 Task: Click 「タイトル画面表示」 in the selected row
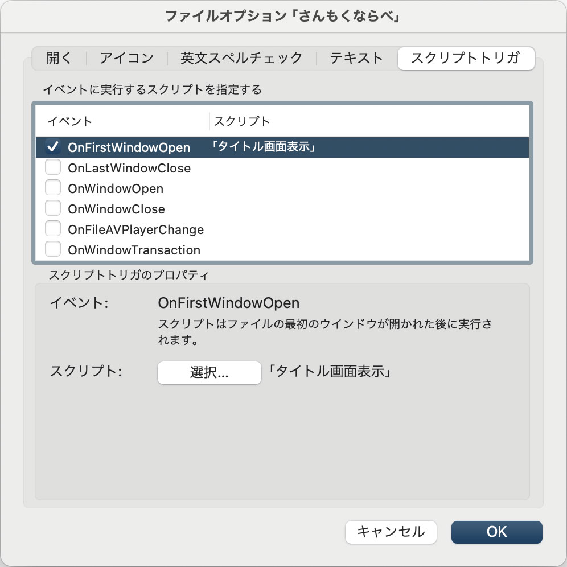264,146
